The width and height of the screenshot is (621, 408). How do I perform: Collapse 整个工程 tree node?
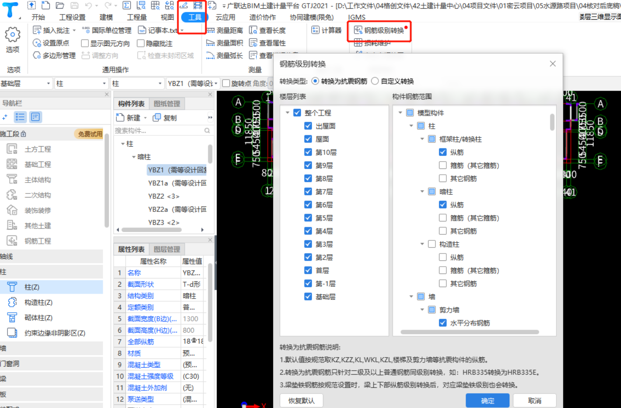(288, 113)
